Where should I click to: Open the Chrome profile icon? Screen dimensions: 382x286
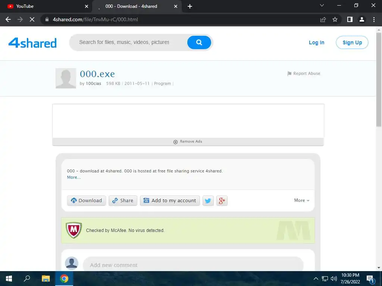click(362, 19)
